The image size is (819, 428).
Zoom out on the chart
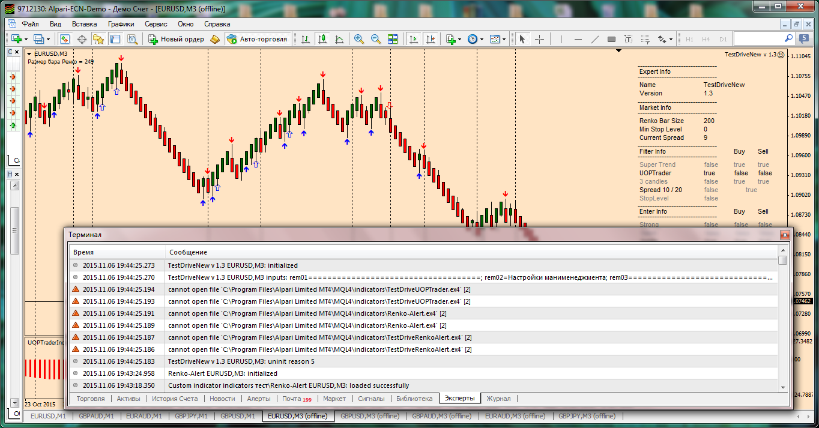[376, 39]
